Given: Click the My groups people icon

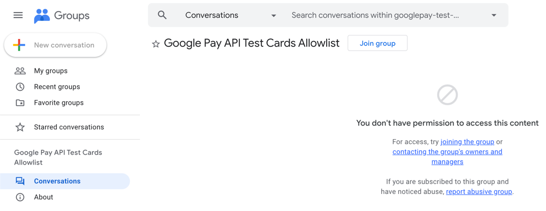Looking at the screenshot, I should 20,71.
